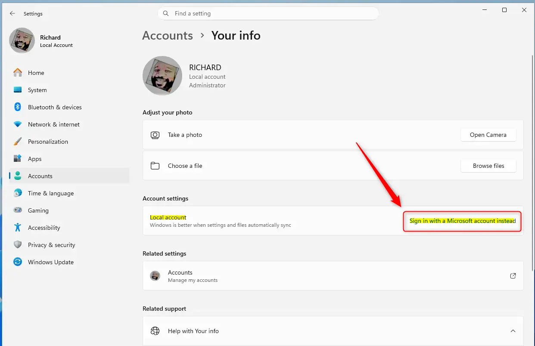Click the Bluetooth icon in sidebar

pyautogui.click(x=18, y=107)
